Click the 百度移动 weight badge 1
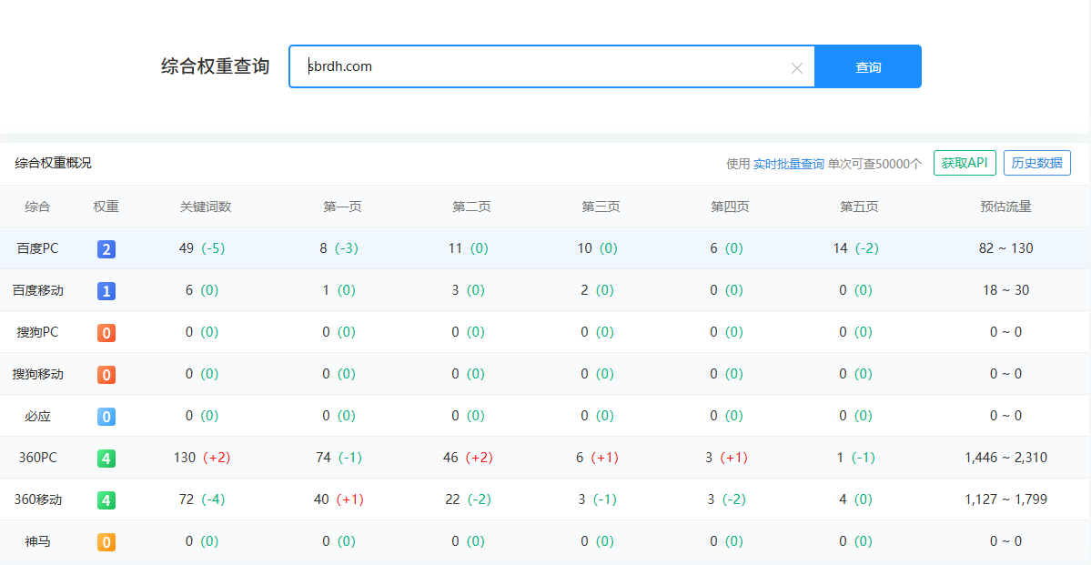The width and height of the screenshot is (1091, 565). [x=106, y=291]
